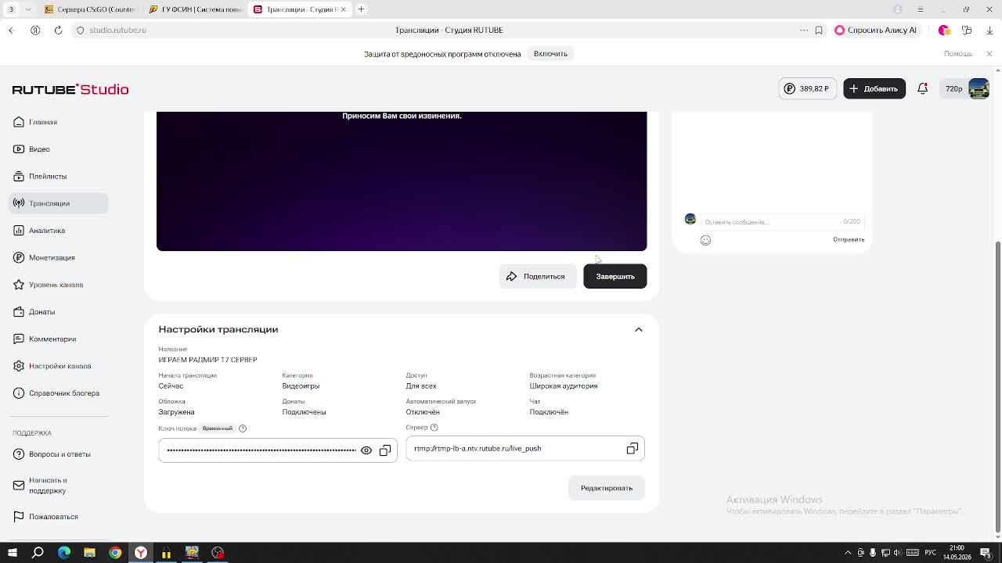
Task: Click Поделиться share button
Action: coord(537,276)
